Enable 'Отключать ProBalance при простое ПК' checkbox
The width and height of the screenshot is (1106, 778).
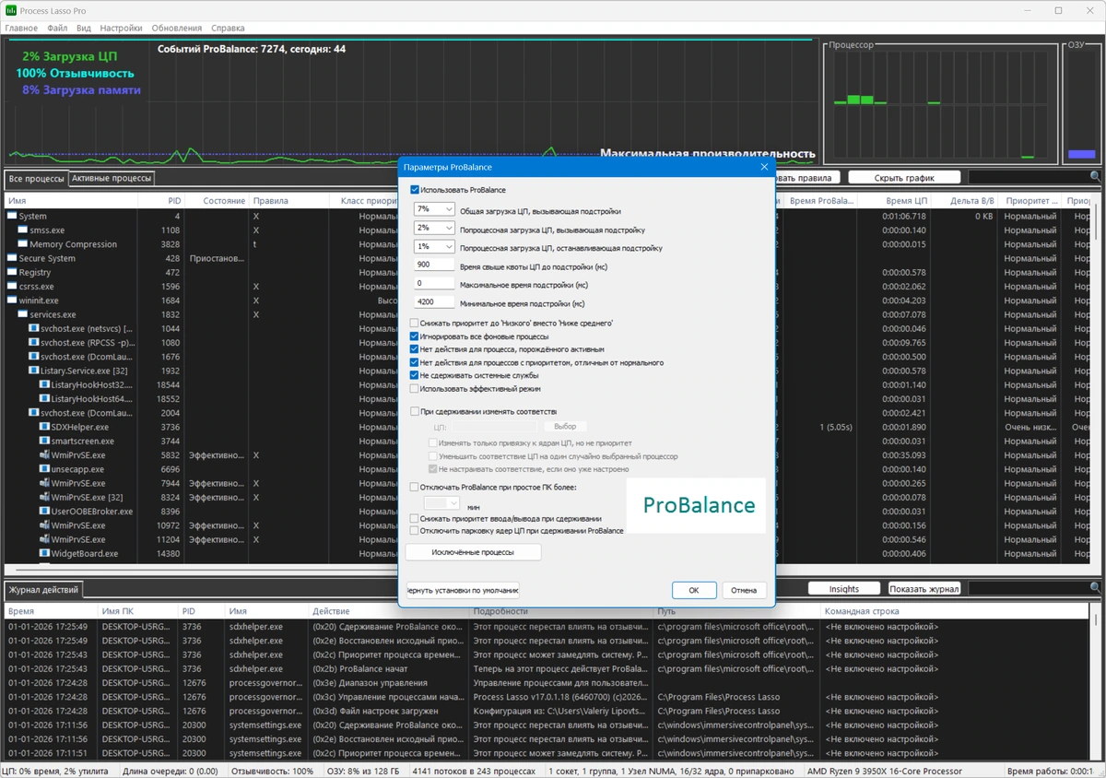415,486
